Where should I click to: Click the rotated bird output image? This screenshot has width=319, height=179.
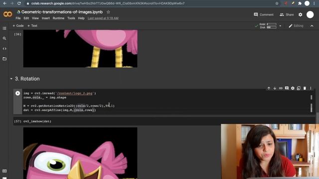[80, 153]
